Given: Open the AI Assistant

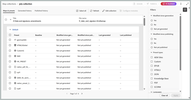Looking at the screenshot, I should (169, 4).
